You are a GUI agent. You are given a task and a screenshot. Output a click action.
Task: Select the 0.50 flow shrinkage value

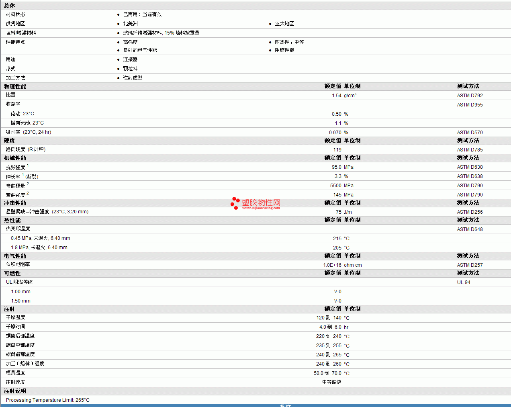coord(337,114)
